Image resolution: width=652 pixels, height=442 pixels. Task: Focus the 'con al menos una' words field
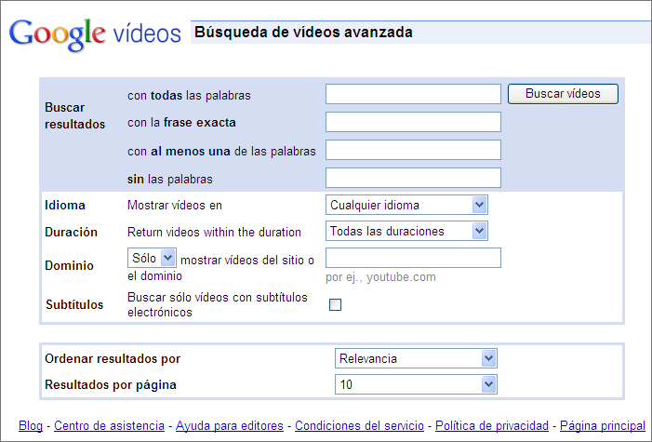pyautogui.click(x=413, y=150)
